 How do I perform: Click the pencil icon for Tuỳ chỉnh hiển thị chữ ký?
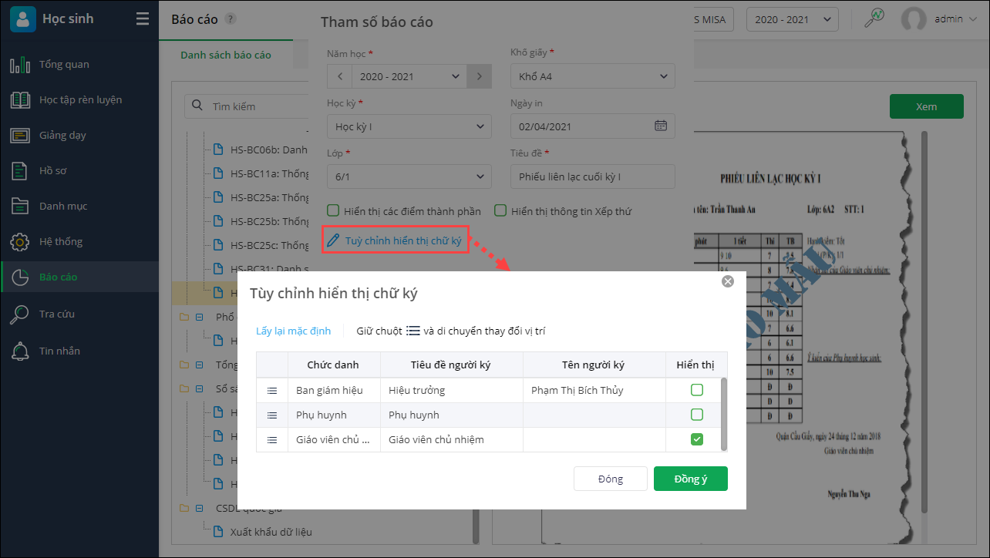pos(333,240)
